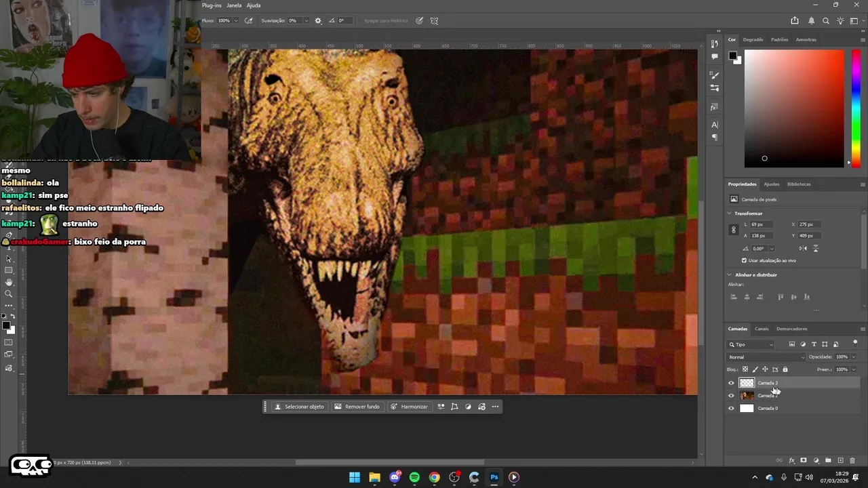Create new layer with plus icon

point(841,460)
